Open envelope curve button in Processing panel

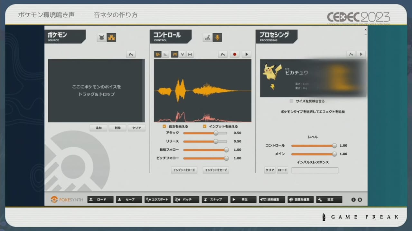[351, 55]
